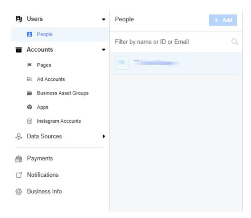
Task: Collapse the Accounts section arrow
Action: [103, 50]
